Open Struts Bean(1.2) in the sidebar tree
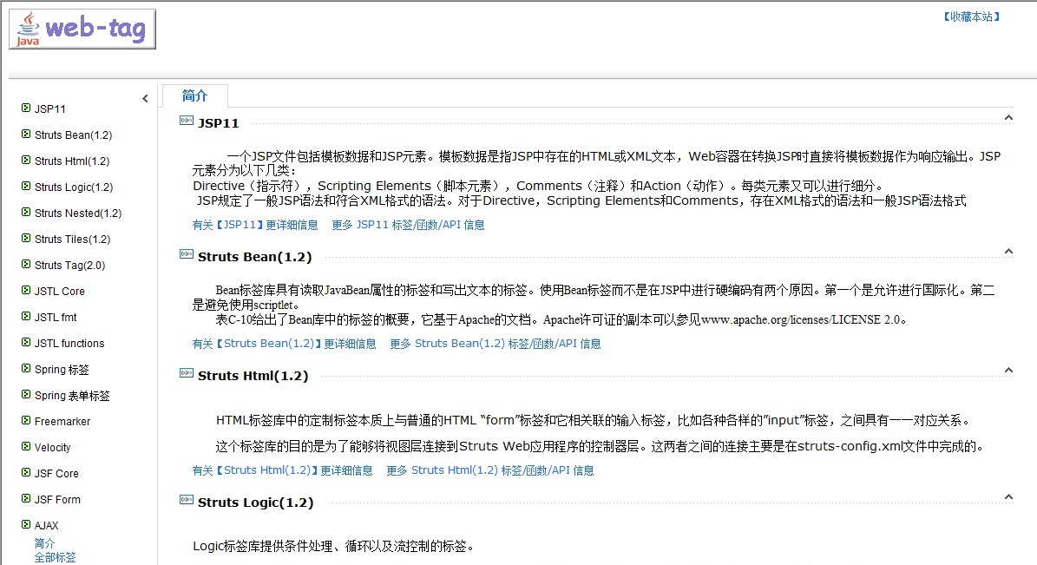The height and width of the screenshot is (565, 1037). point(74,135)
